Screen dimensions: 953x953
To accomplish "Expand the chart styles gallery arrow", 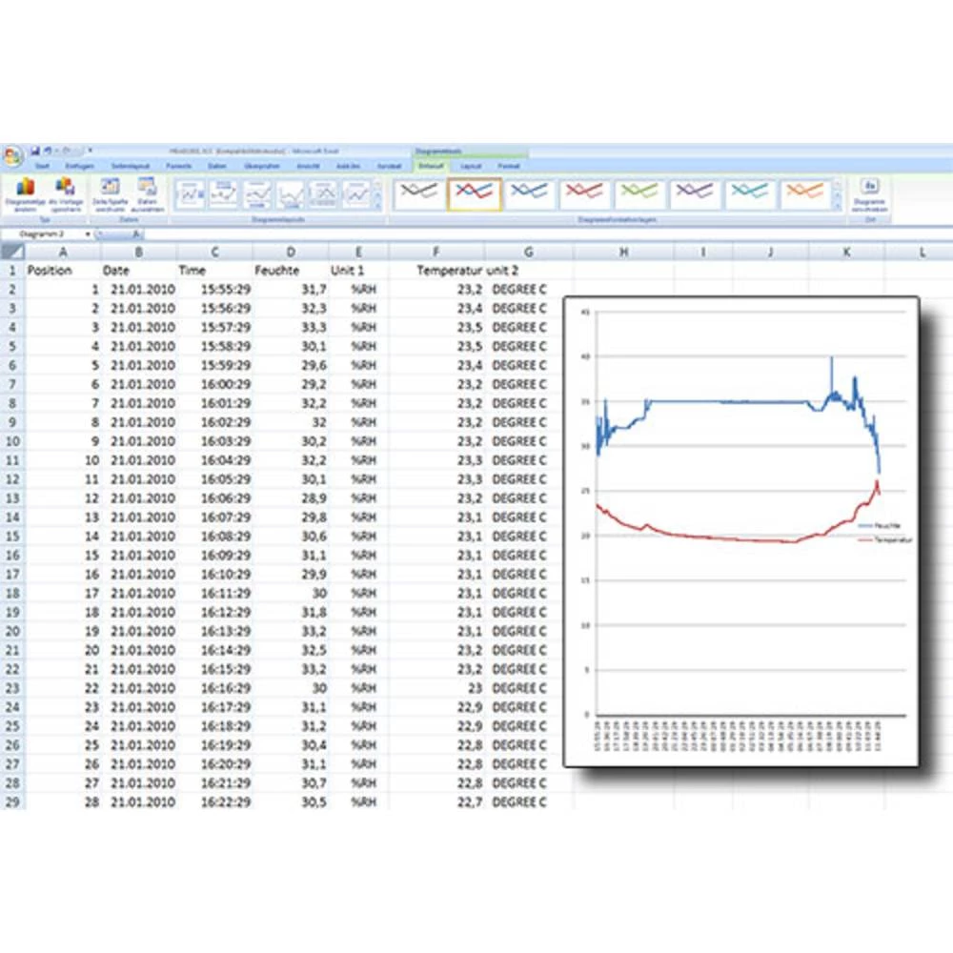I will [838, 207].
